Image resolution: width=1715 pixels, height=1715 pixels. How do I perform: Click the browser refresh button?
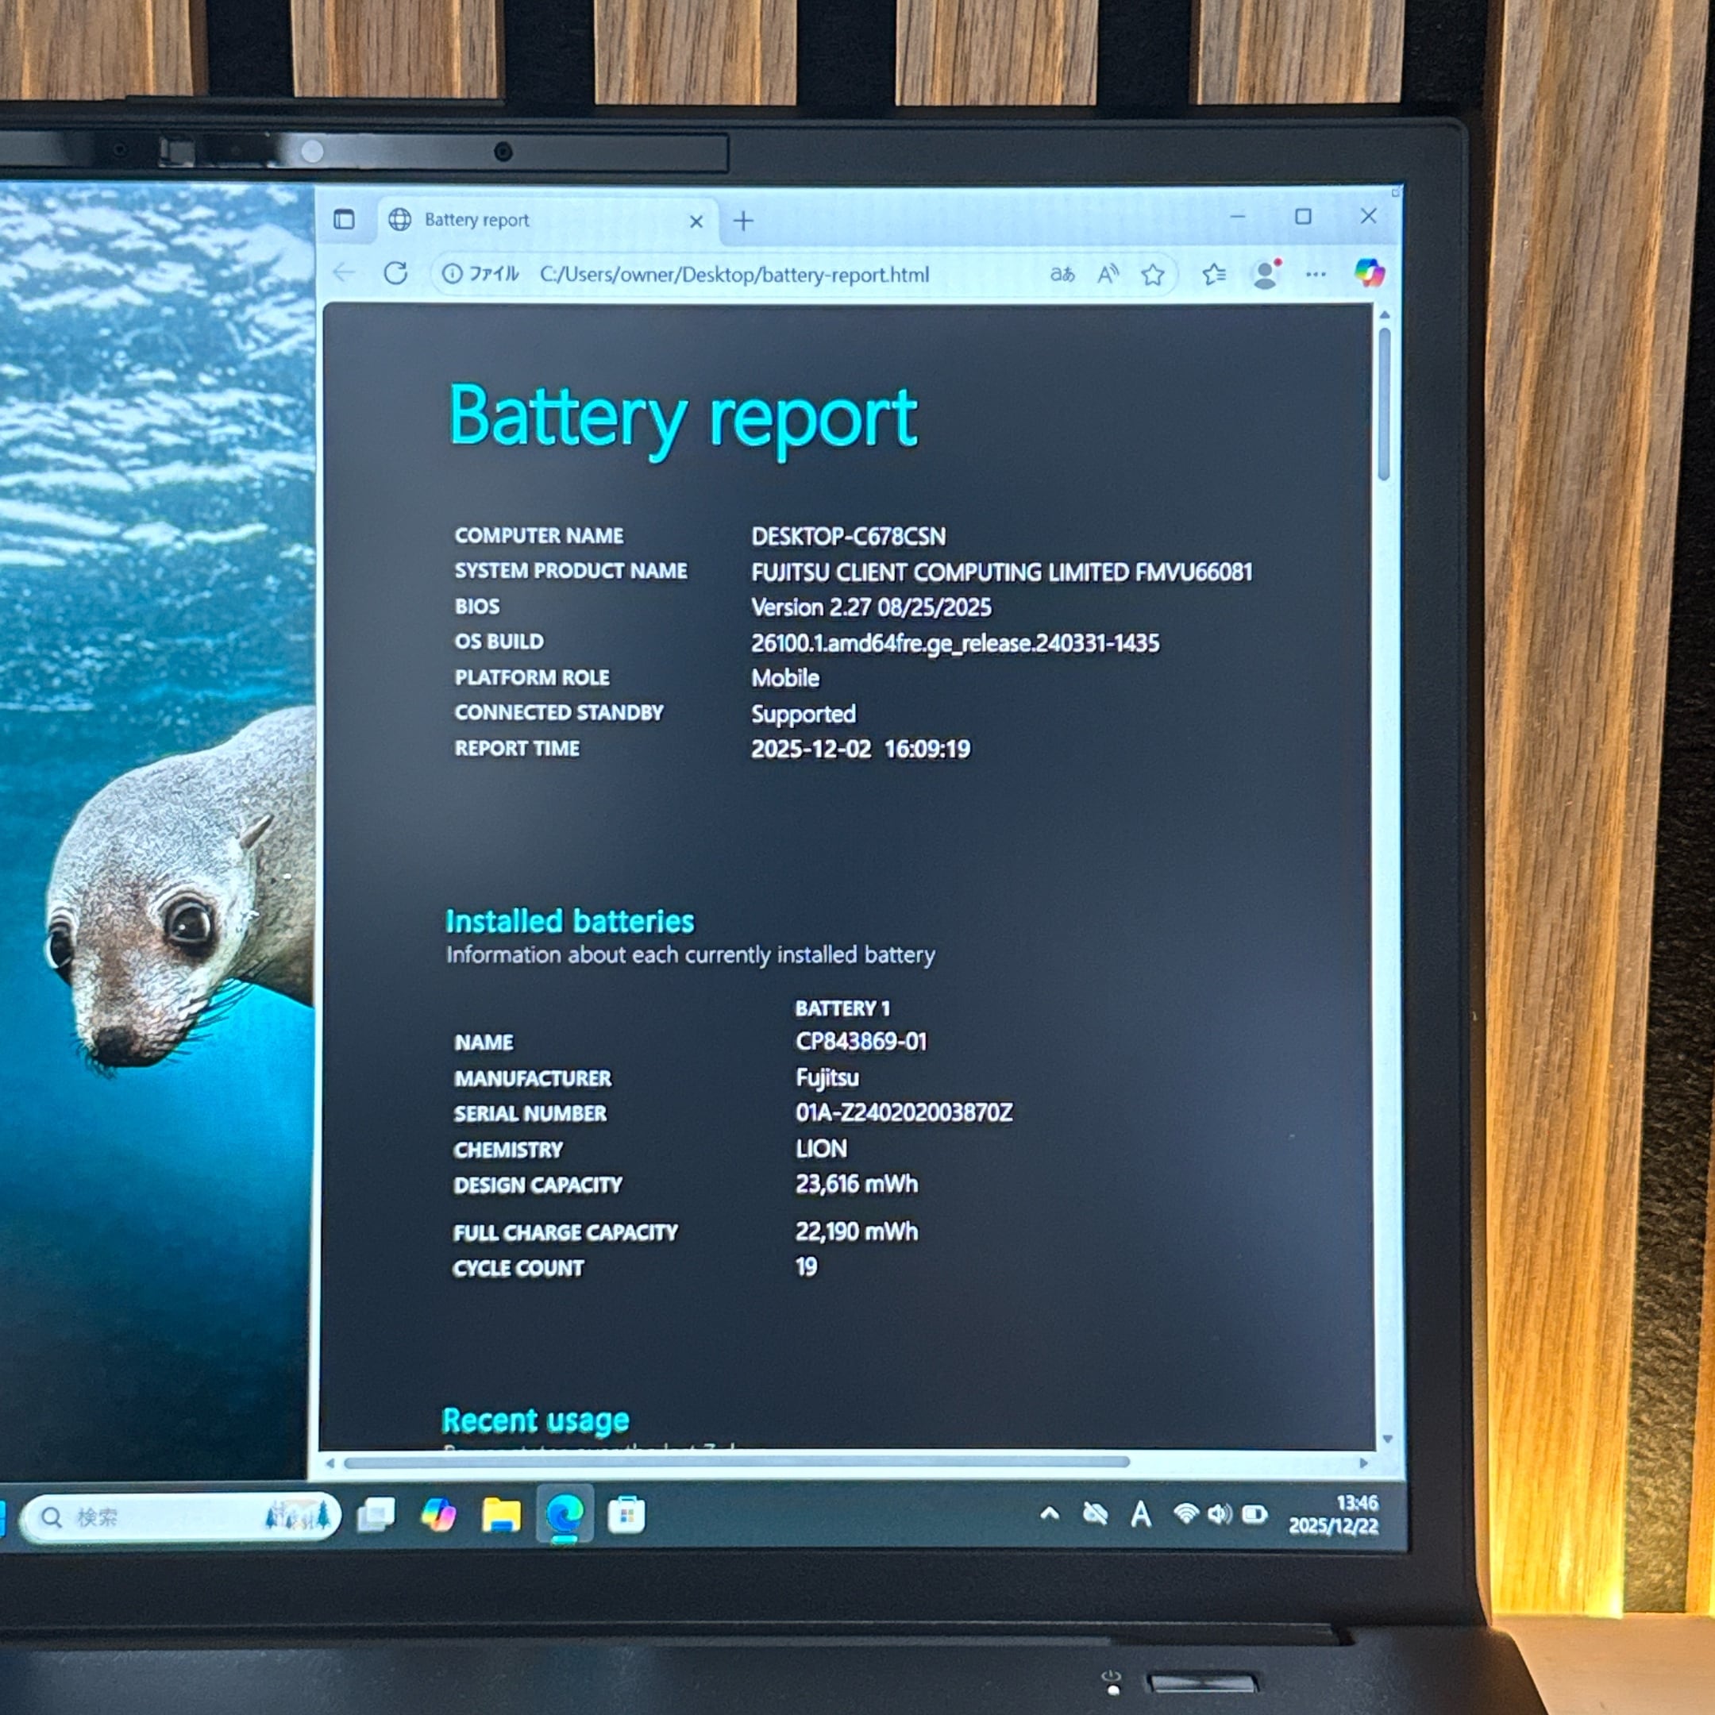point(396,272)
